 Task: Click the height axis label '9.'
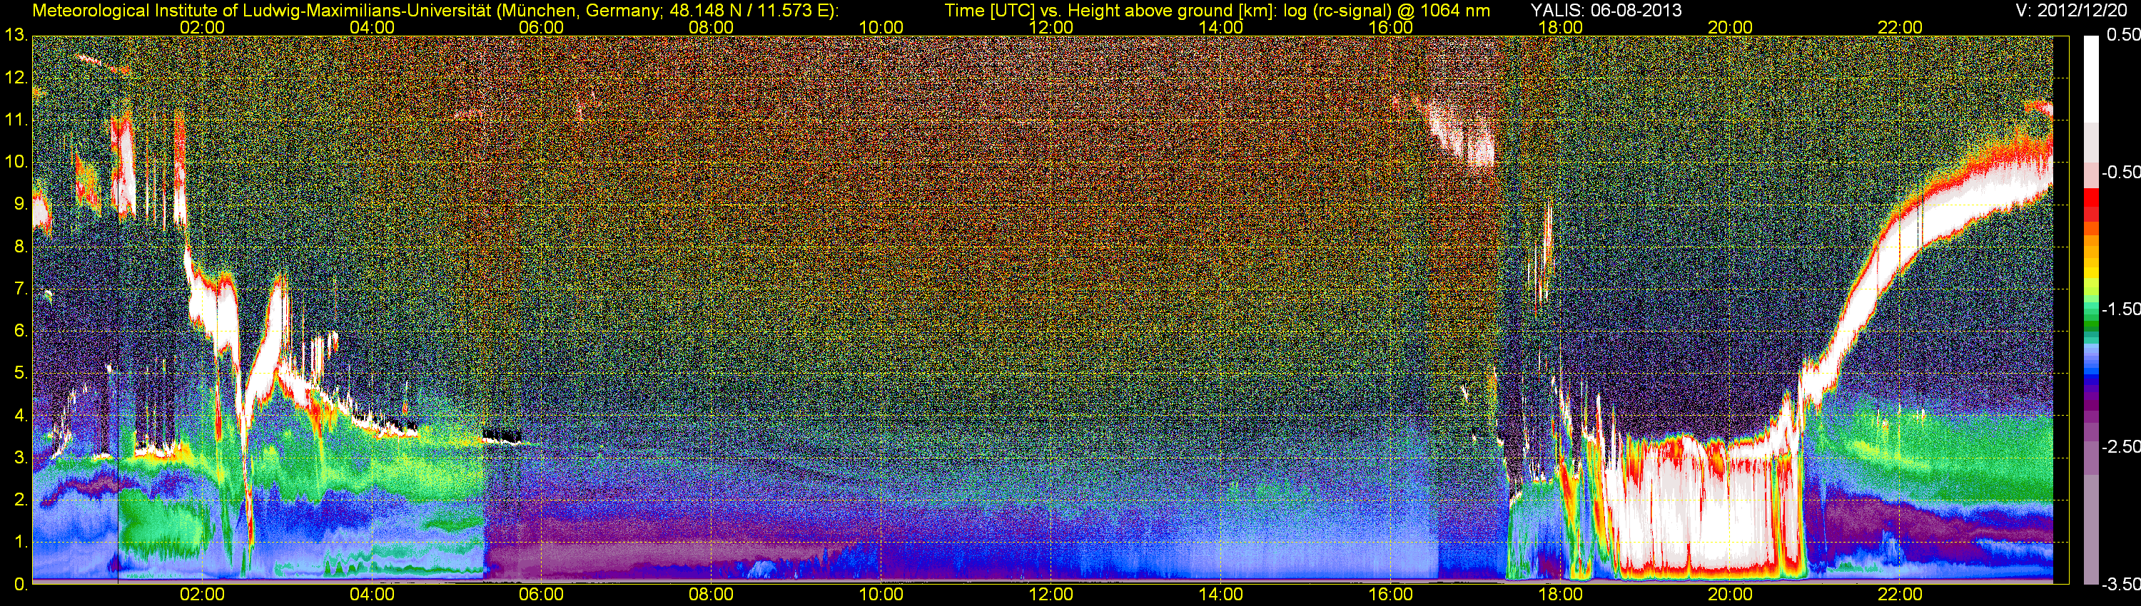(20, 204)
